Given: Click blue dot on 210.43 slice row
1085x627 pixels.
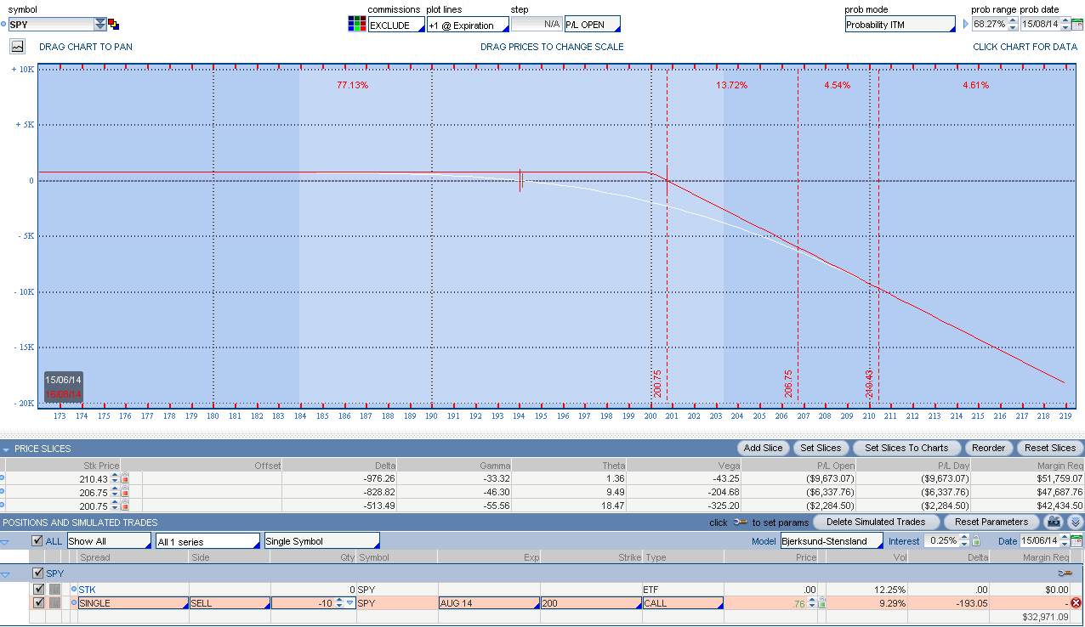Looking at the screenshot, I should point(3,478).
